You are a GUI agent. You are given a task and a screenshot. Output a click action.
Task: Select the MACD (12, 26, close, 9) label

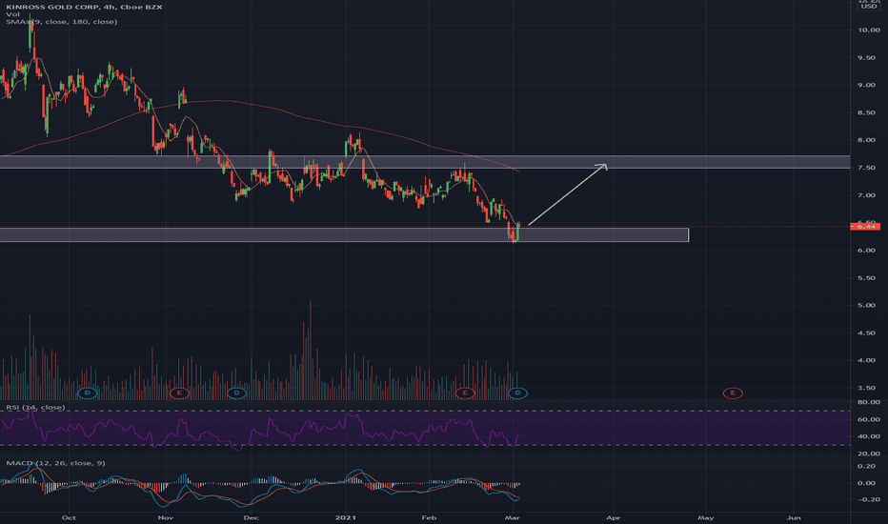pyautogui.click(x=55, y=463)
